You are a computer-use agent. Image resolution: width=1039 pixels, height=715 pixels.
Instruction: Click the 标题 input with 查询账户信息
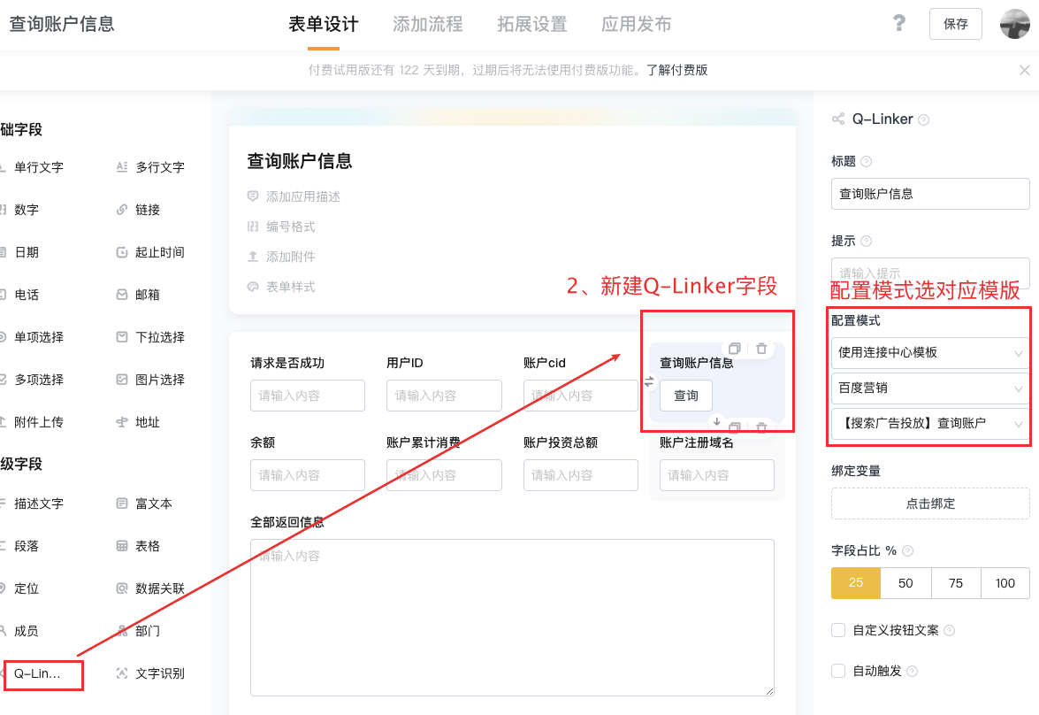click(x=930, y=194)
